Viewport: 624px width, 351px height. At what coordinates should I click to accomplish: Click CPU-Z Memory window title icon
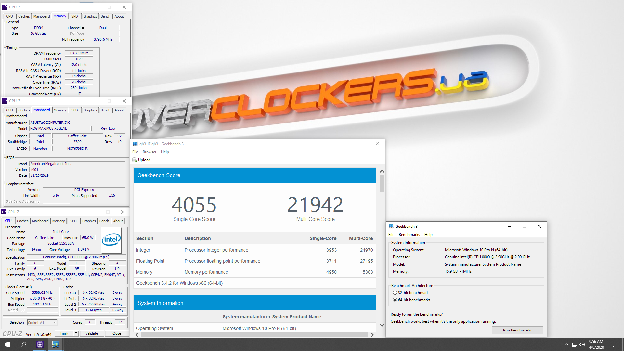click(x=5, y=7)
